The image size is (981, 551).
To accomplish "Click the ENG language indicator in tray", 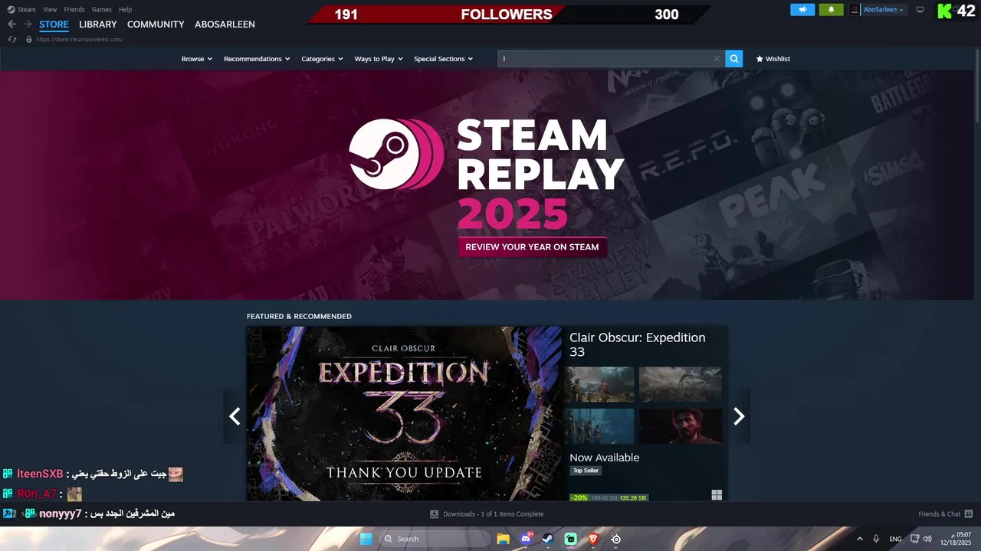I will click(x=895, y=539).
